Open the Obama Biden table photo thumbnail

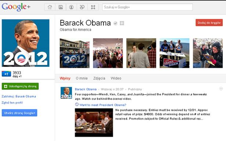point(175,53)
